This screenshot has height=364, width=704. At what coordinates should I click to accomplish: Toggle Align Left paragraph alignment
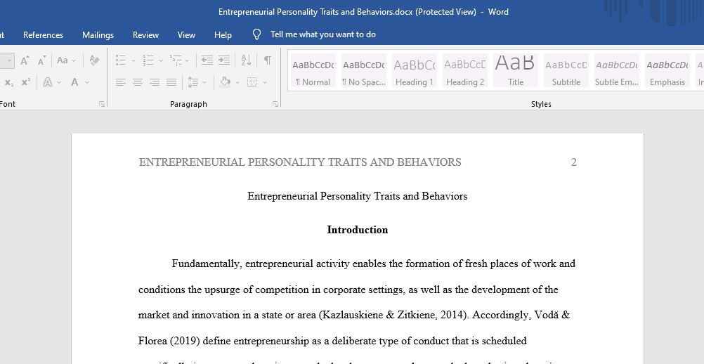120,82
